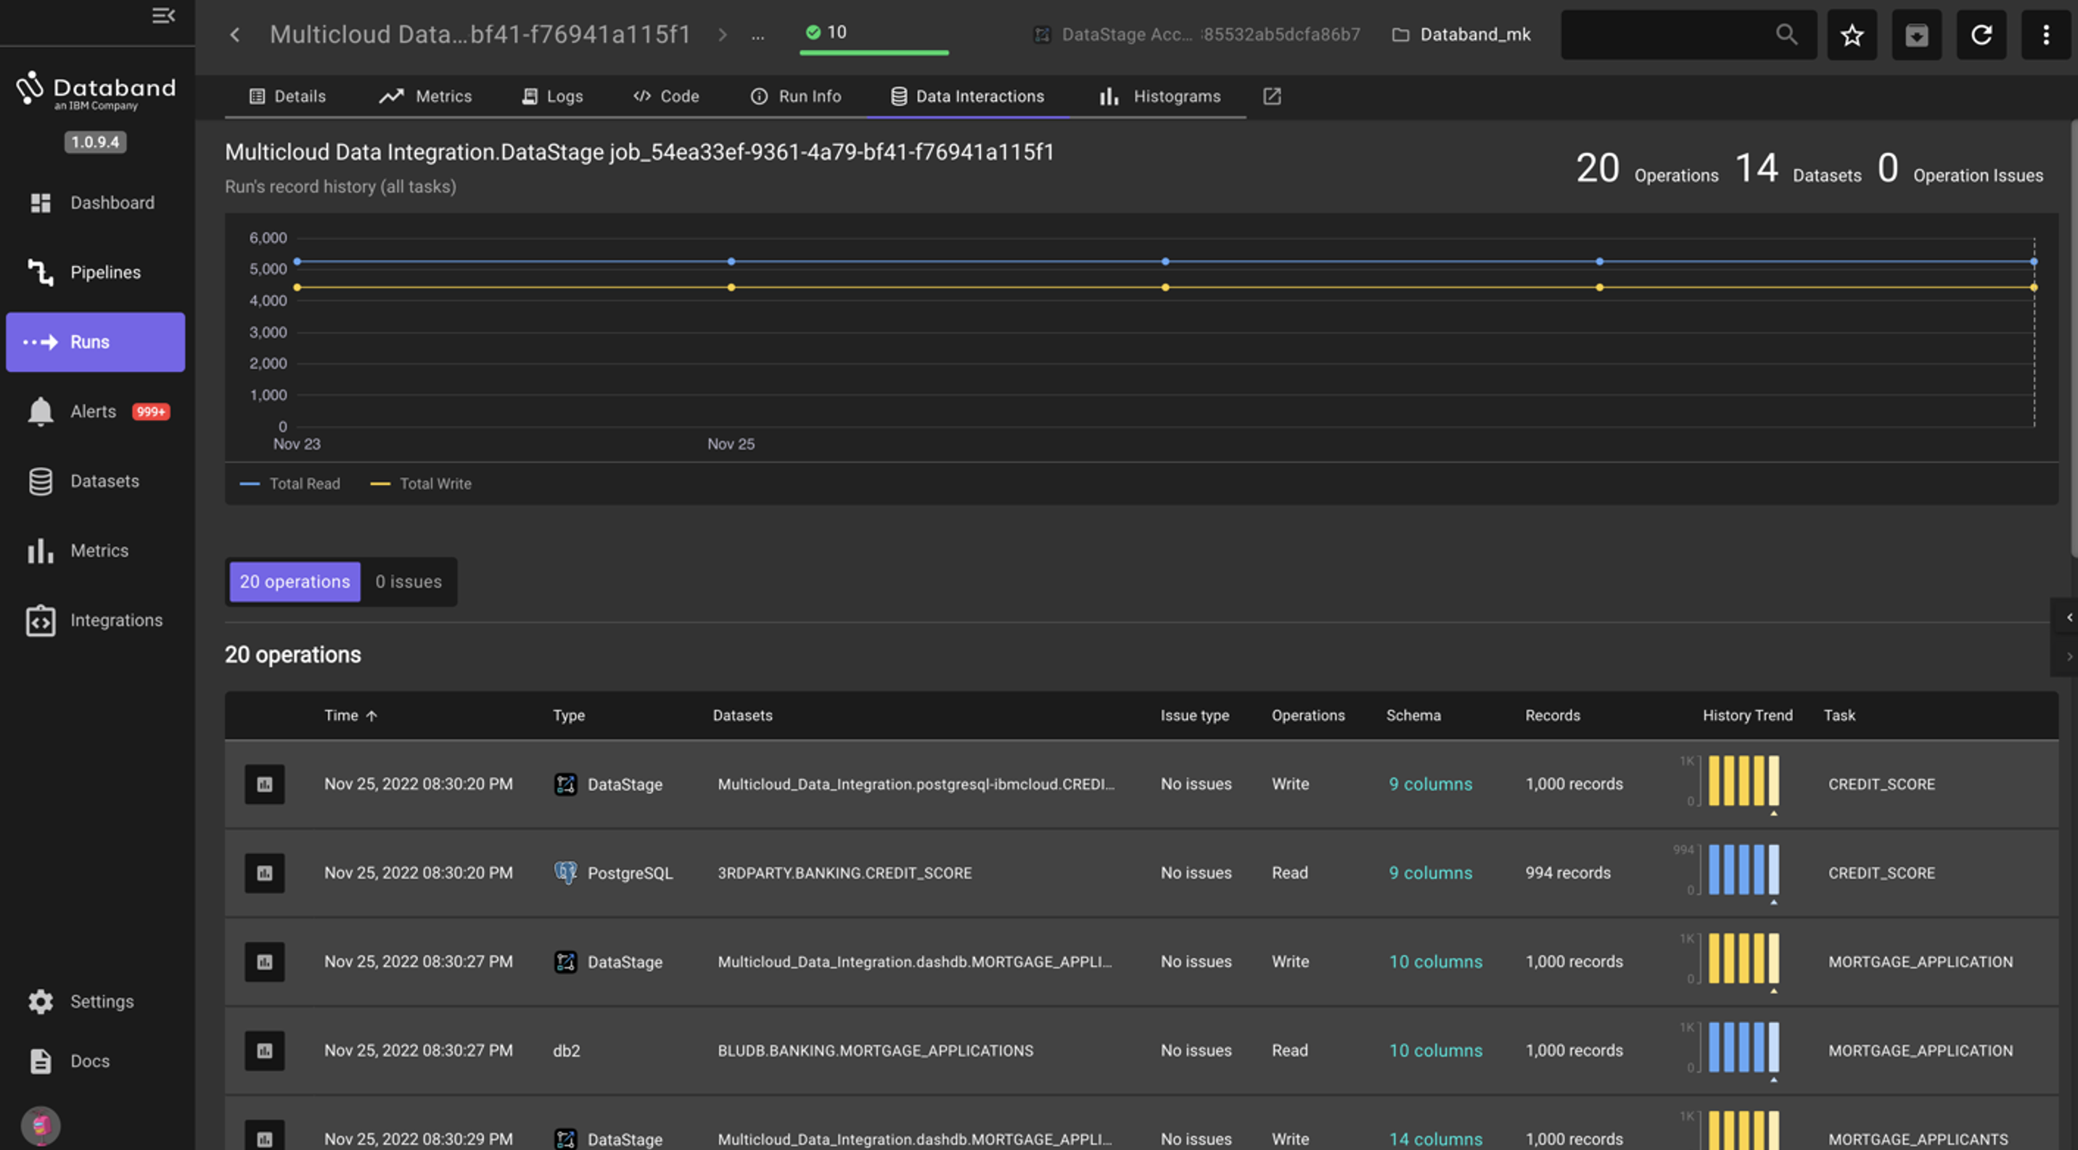Viewport: 2078px width, 1150px height.
Task: Switch to the Metrics tab
Action: click(x=426, y=96)
